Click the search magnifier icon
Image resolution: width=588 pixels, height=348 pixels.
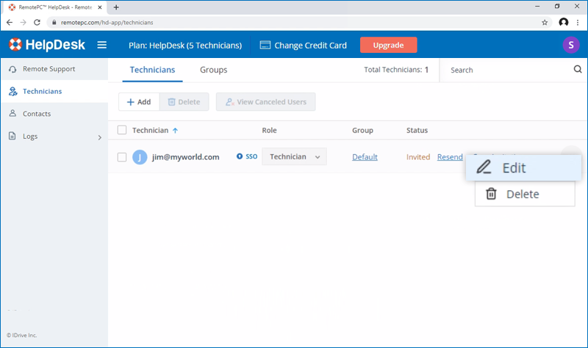[x=577, y=70]
